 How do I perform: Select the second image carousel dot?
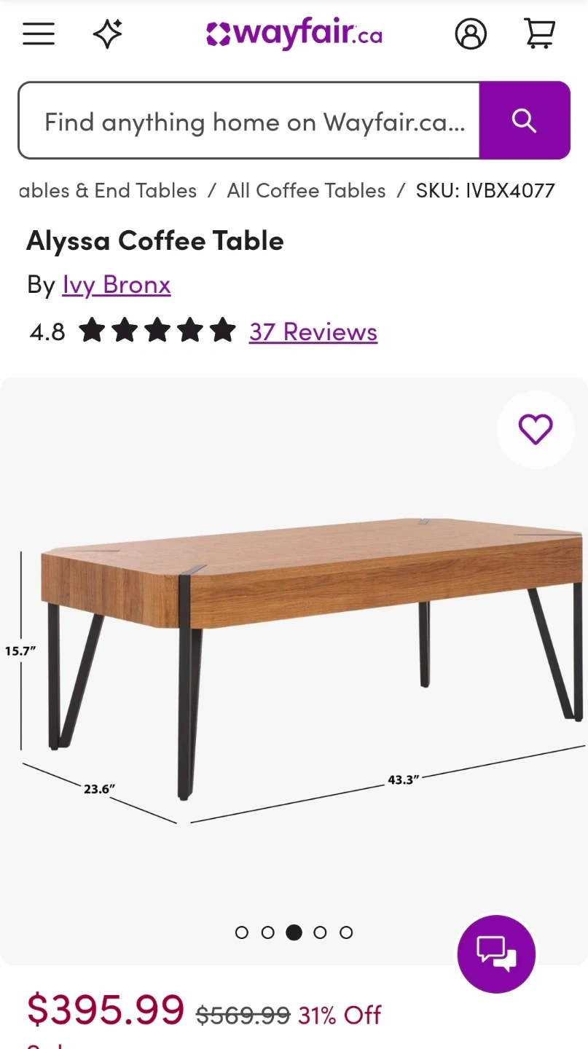pyautogui.click(x=267, y=932)
